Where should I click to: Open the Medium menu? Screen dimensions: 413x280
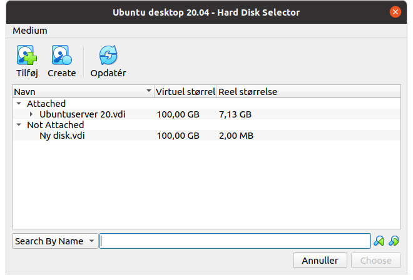(30, 31)
